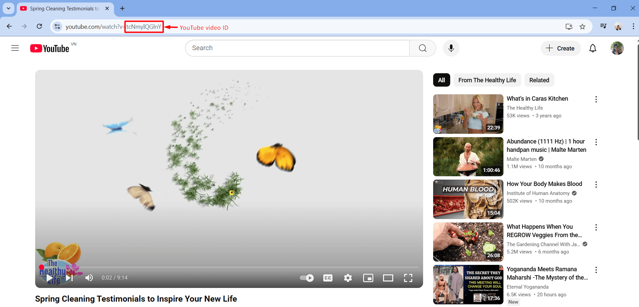This screenshot has width=639, height=307.
Task: Toggle theater mode
Action: pyautogui.click(x=388, y=278)
